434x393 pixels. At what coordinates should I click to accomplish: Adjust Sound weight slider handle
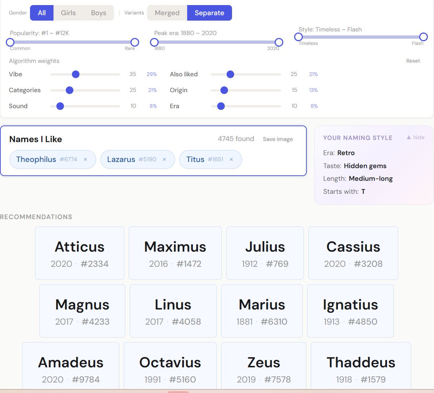click(x=60, y=106)
